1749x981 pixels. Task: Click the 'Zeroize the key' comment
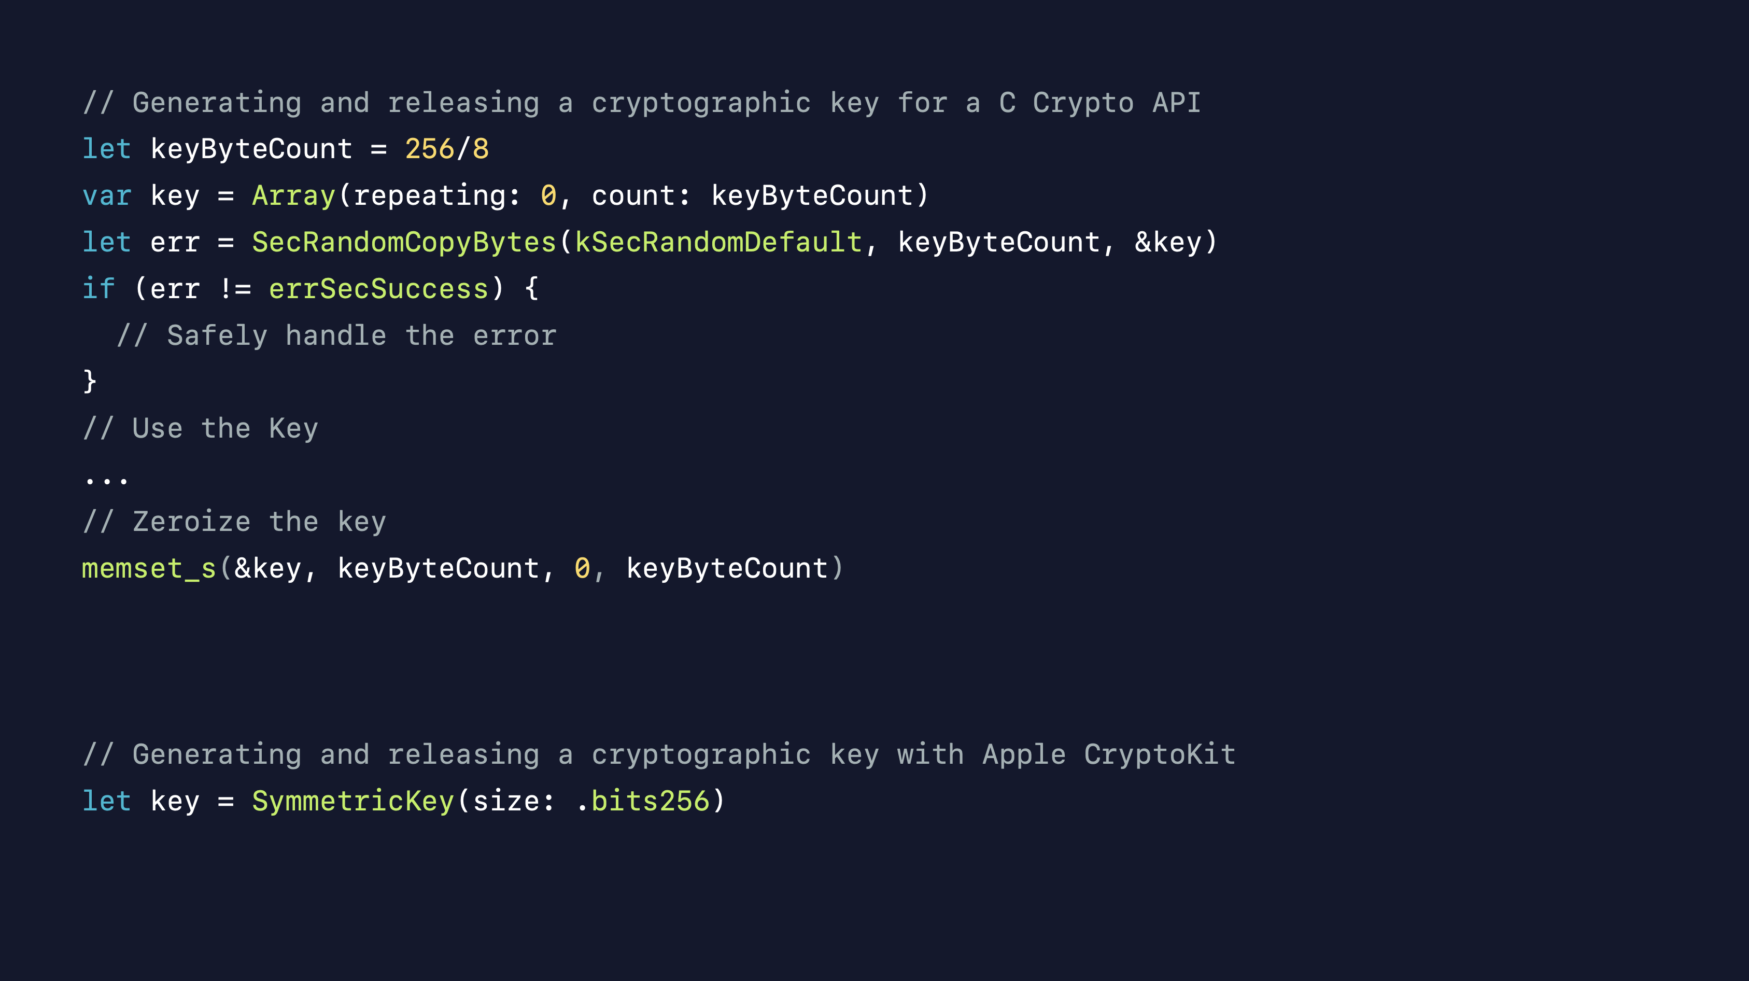pyautogui.click(x=234, y=522)
